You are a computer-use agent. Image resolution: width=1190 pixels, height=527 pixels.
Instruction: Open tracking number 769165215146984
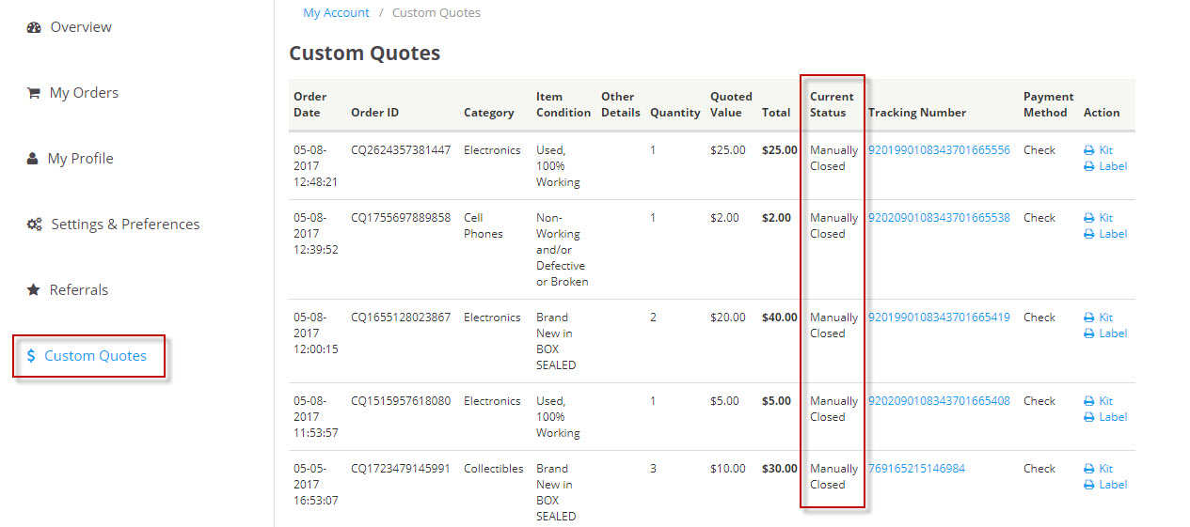pos(916,469)
